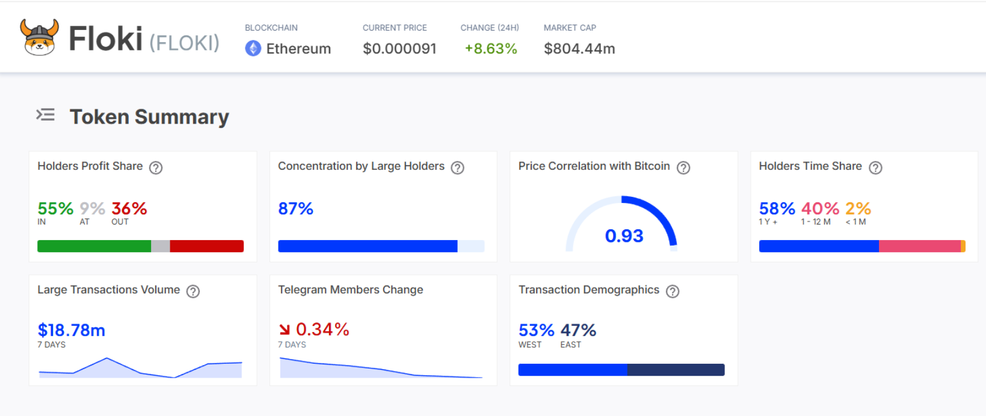Click the 2% <1M value
Viewport: 986px width, 416px height.
point(858,208)
